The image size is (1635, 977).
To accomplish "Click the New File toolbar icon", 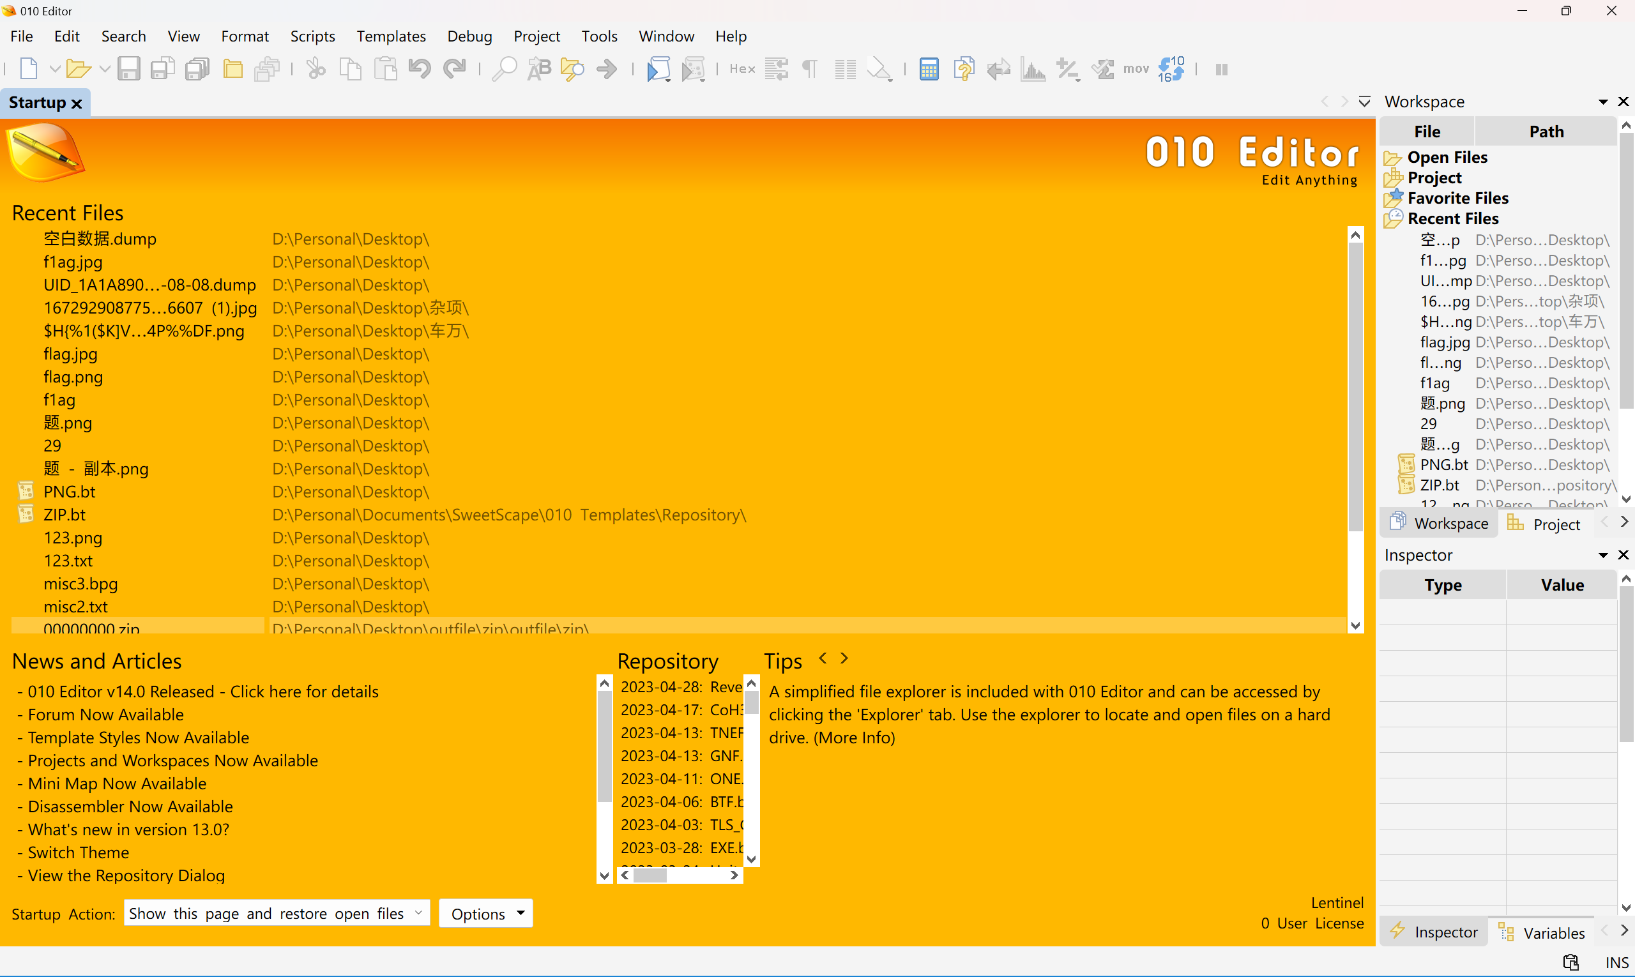I will click(x=28, y=68).
